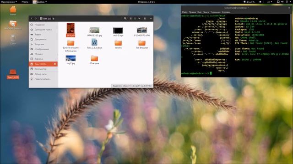Open Терминал menu in the terminal window
Image resolution: width=293 pixels, height=164 pixels.
pos(216,12)
